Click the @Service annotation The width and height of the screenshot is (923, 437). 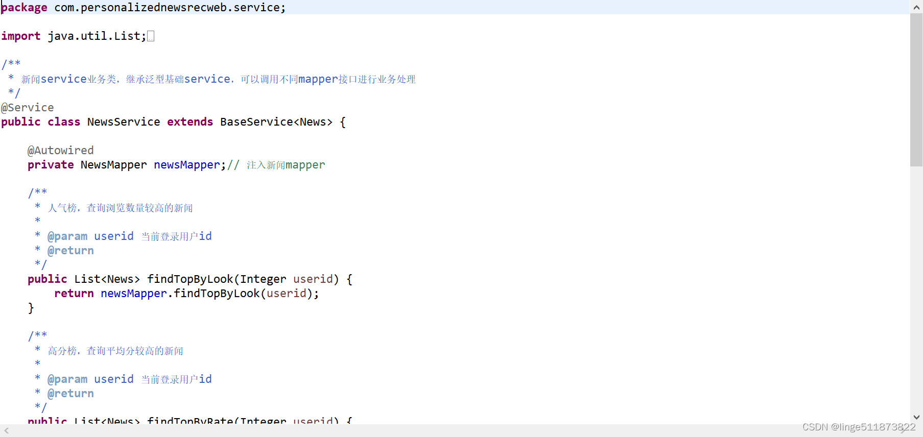click(x=28, y=108)
